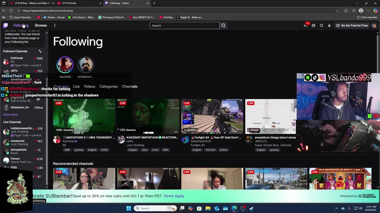Click the Terms Apply link

point(174,196)
